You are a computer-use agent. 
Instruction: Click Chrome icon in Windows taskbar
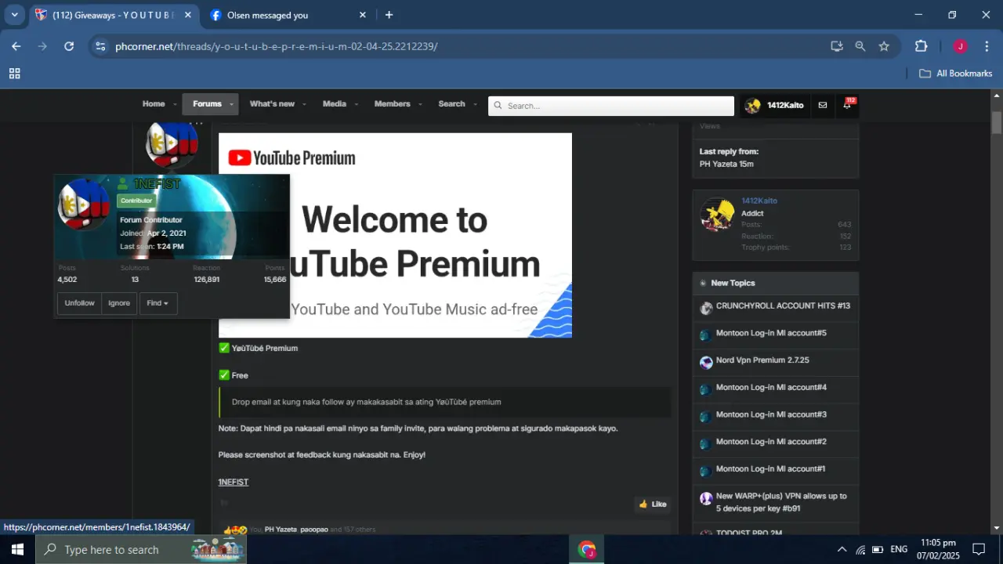(x=587, y=549)
